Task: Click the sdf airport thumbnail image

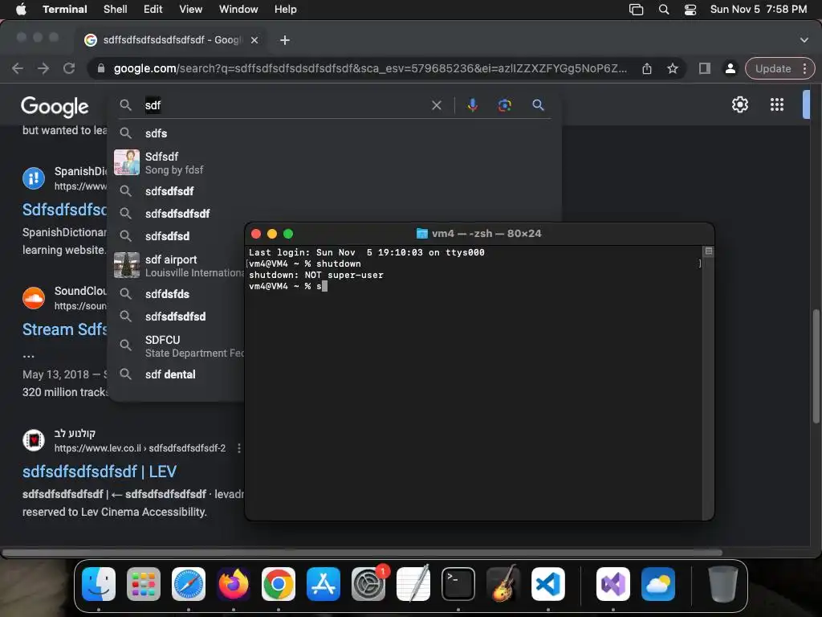Action: (127, 265)
